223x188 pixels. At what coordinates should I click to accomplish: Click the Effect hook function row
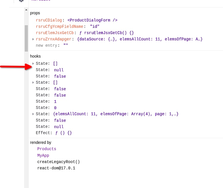click(x=53, y=133)
